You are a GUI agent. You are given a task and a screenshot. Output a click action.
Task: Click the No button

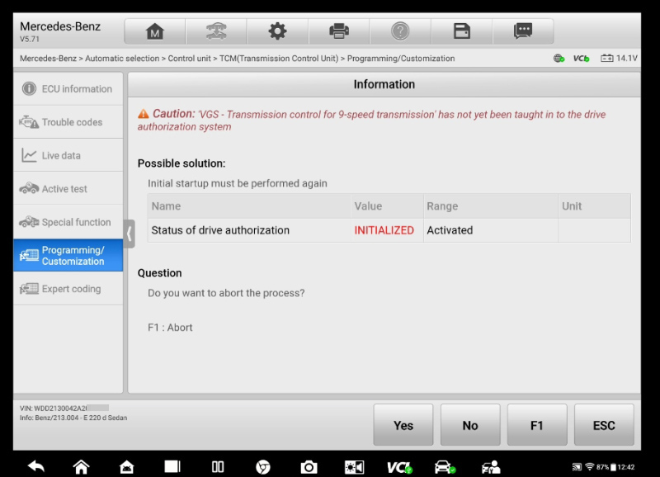tap(470, 425)
